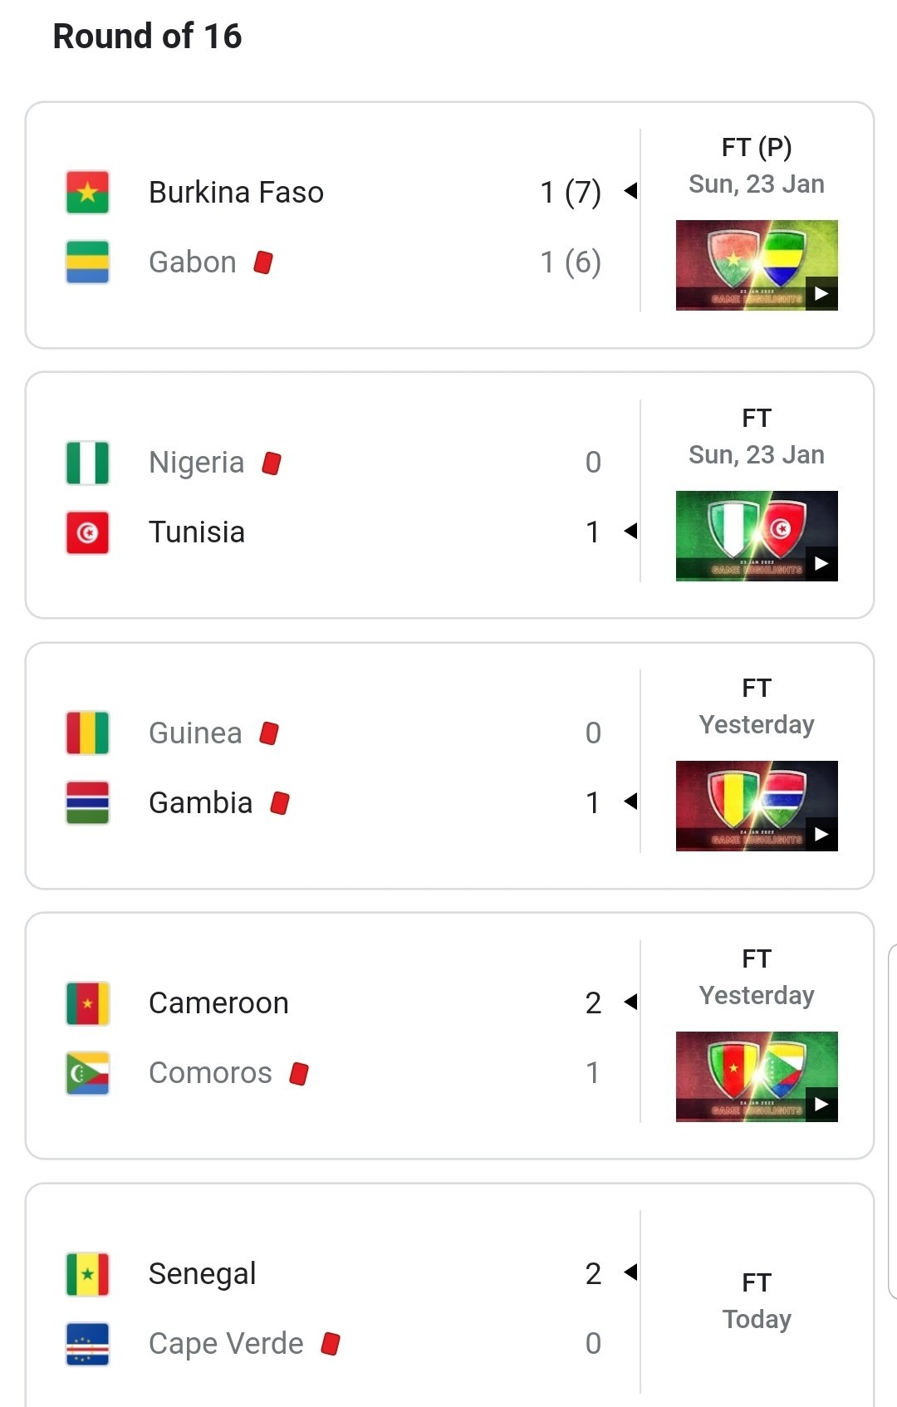Click the Round of 16 heading
This screenshot has height=1407, width=897.
(147, 37)
